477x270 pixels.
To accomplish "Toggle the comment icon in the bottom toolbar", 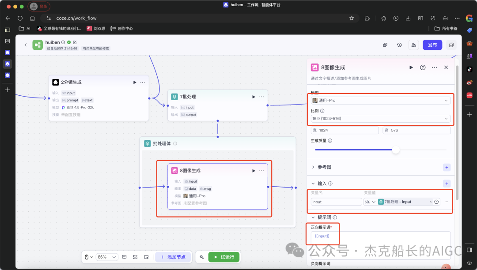I will coord(125,257).
